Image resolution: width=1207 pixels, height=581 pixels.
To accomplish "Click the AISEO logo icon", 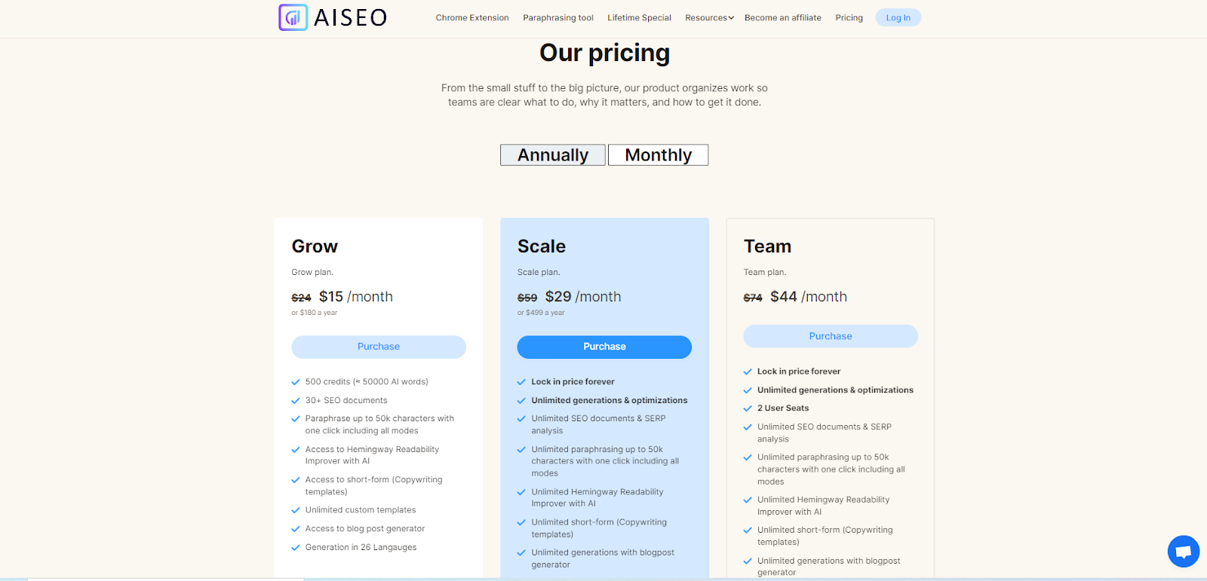I will tap(293, 17).
